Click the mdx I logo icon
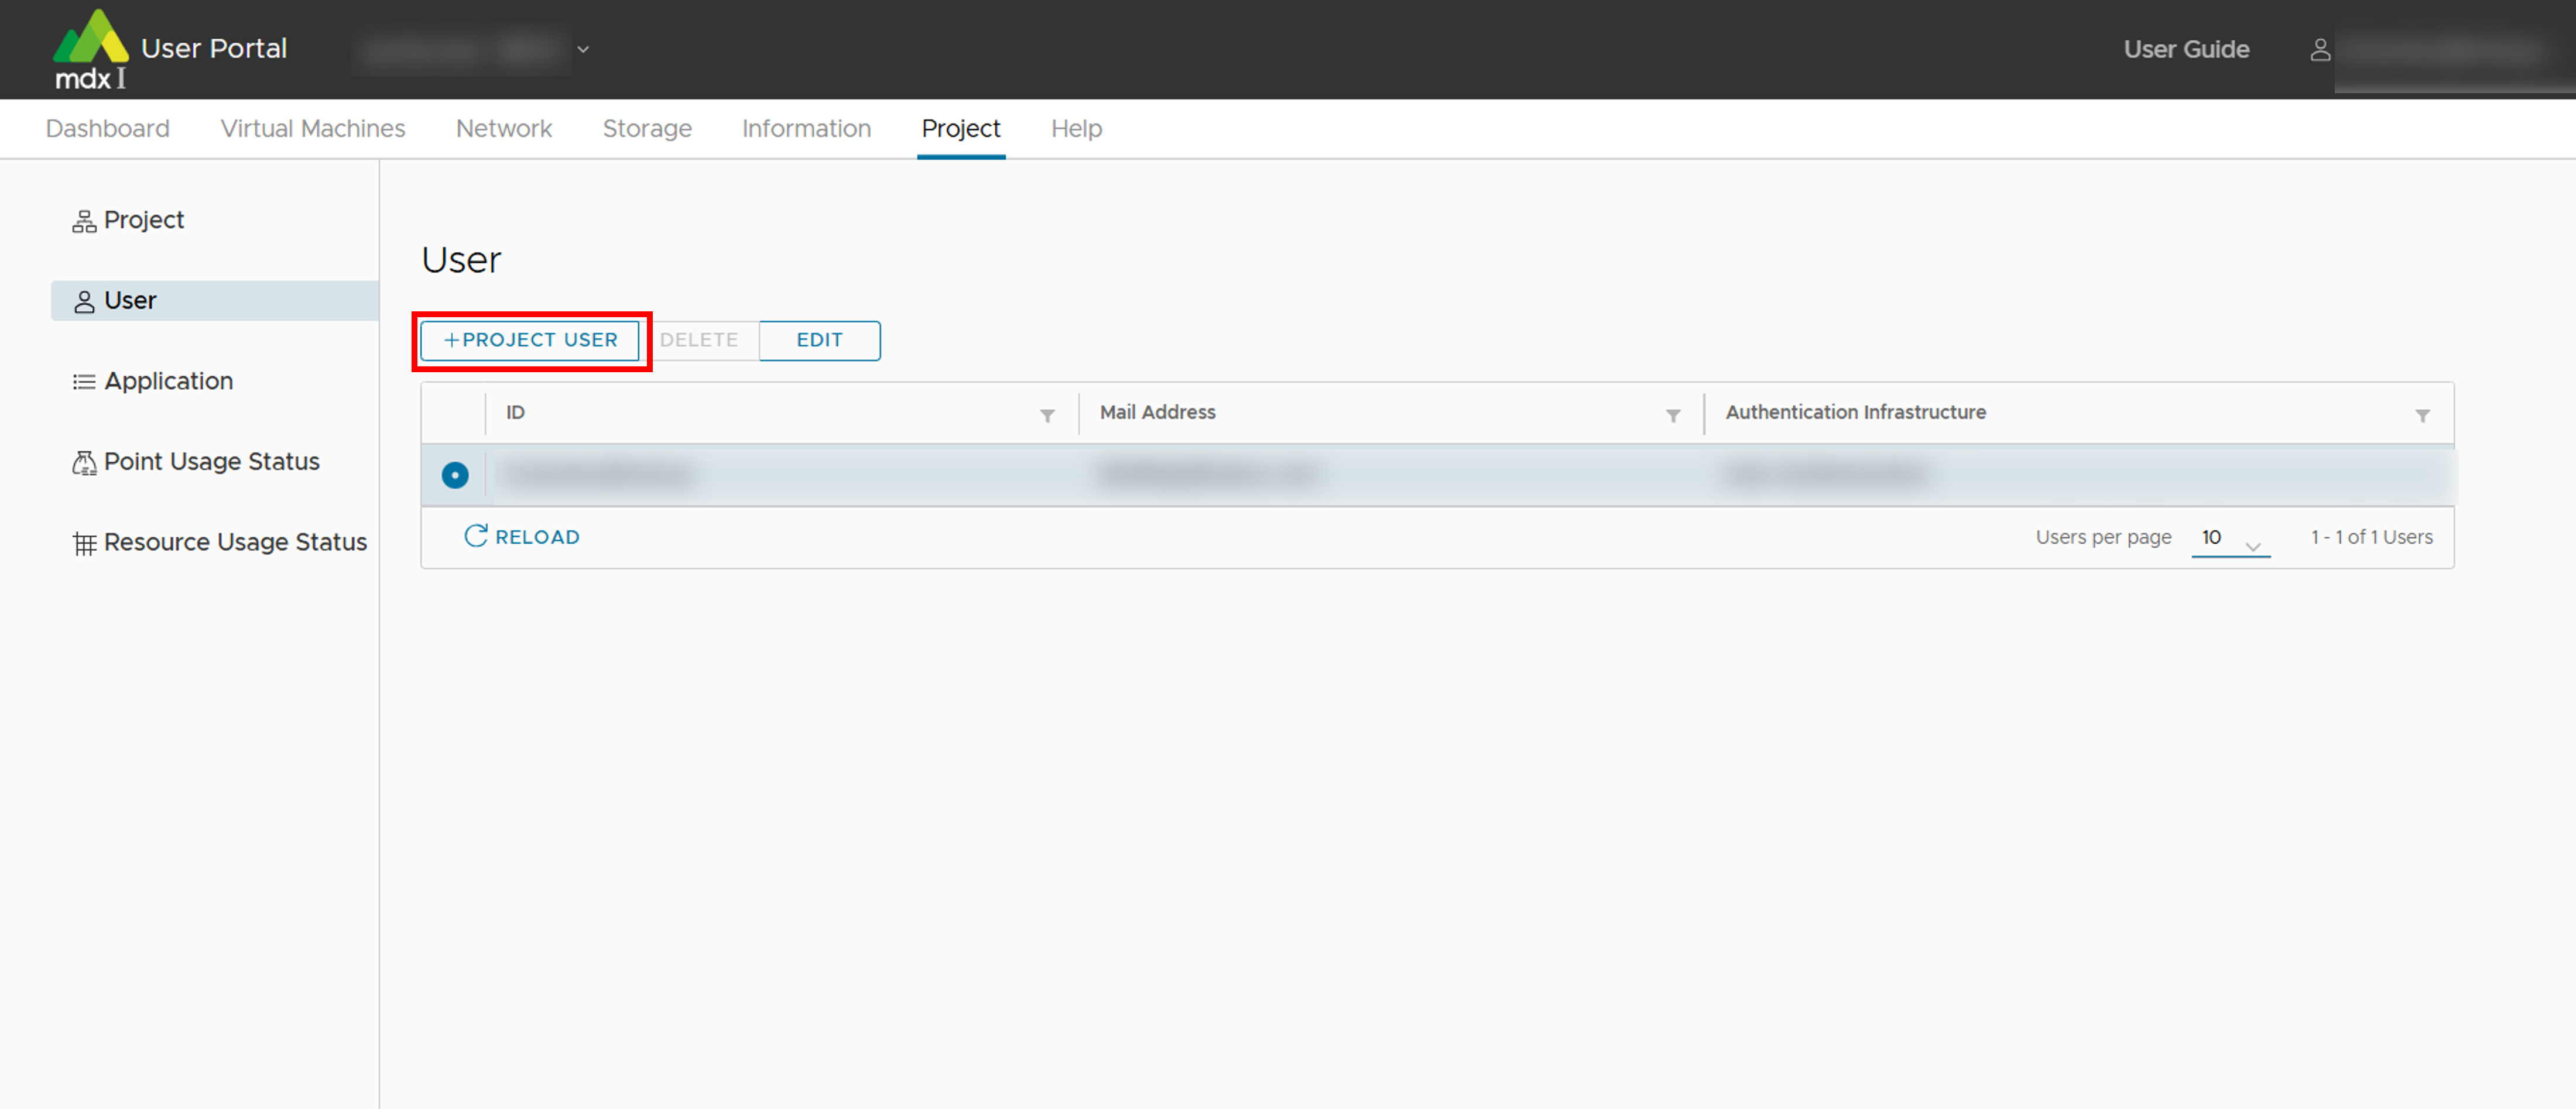 point(90,49)
